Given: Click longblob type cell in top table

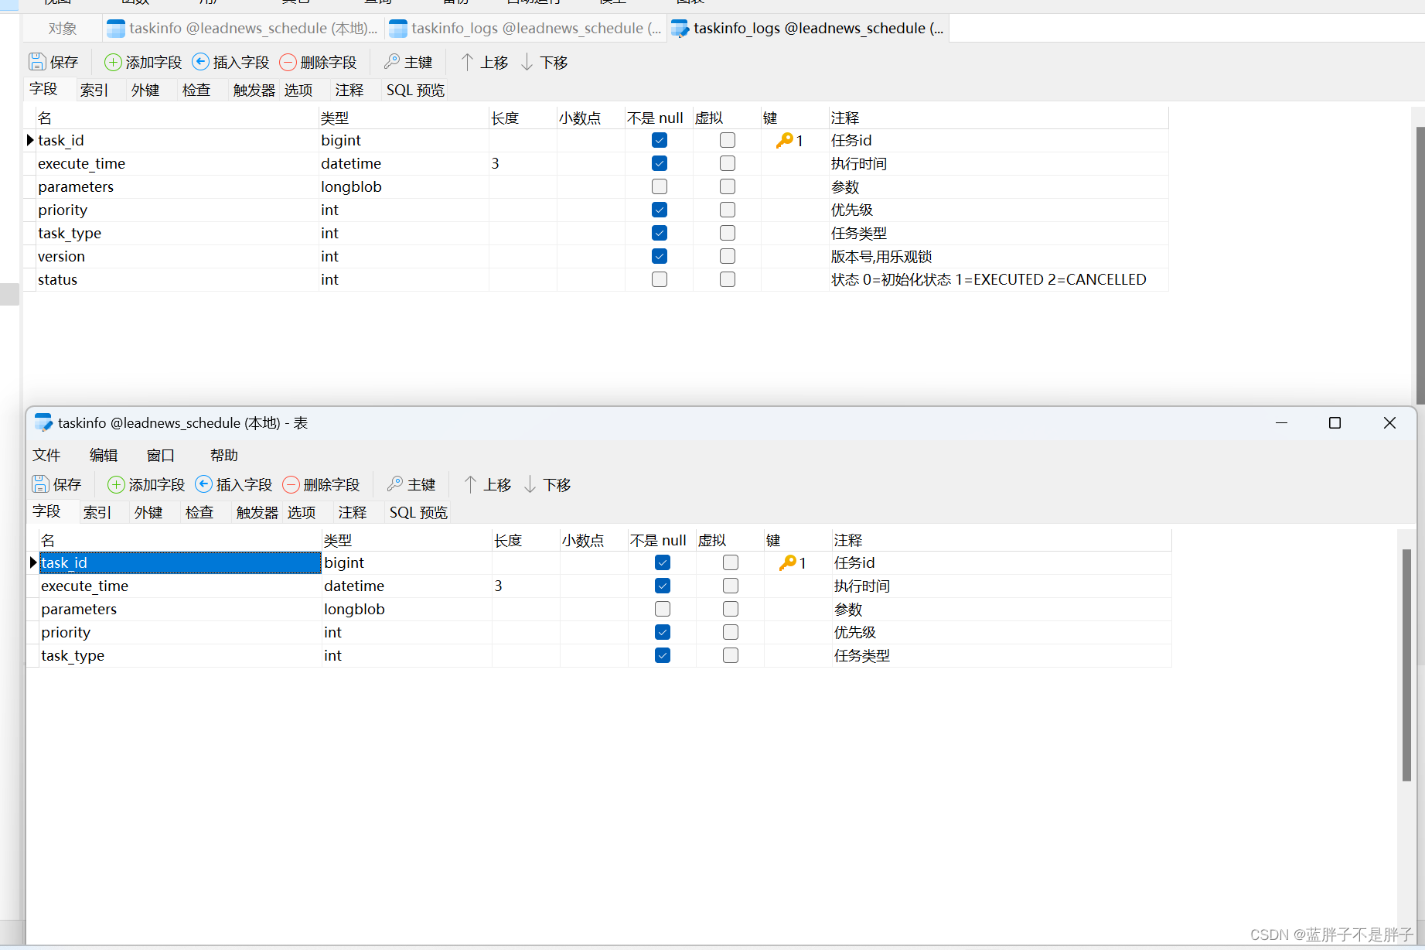Looking at the screenshot, I should pyautogui.click(x=404, y=186).
